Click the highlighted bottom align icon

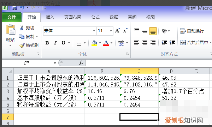point(153,31)
